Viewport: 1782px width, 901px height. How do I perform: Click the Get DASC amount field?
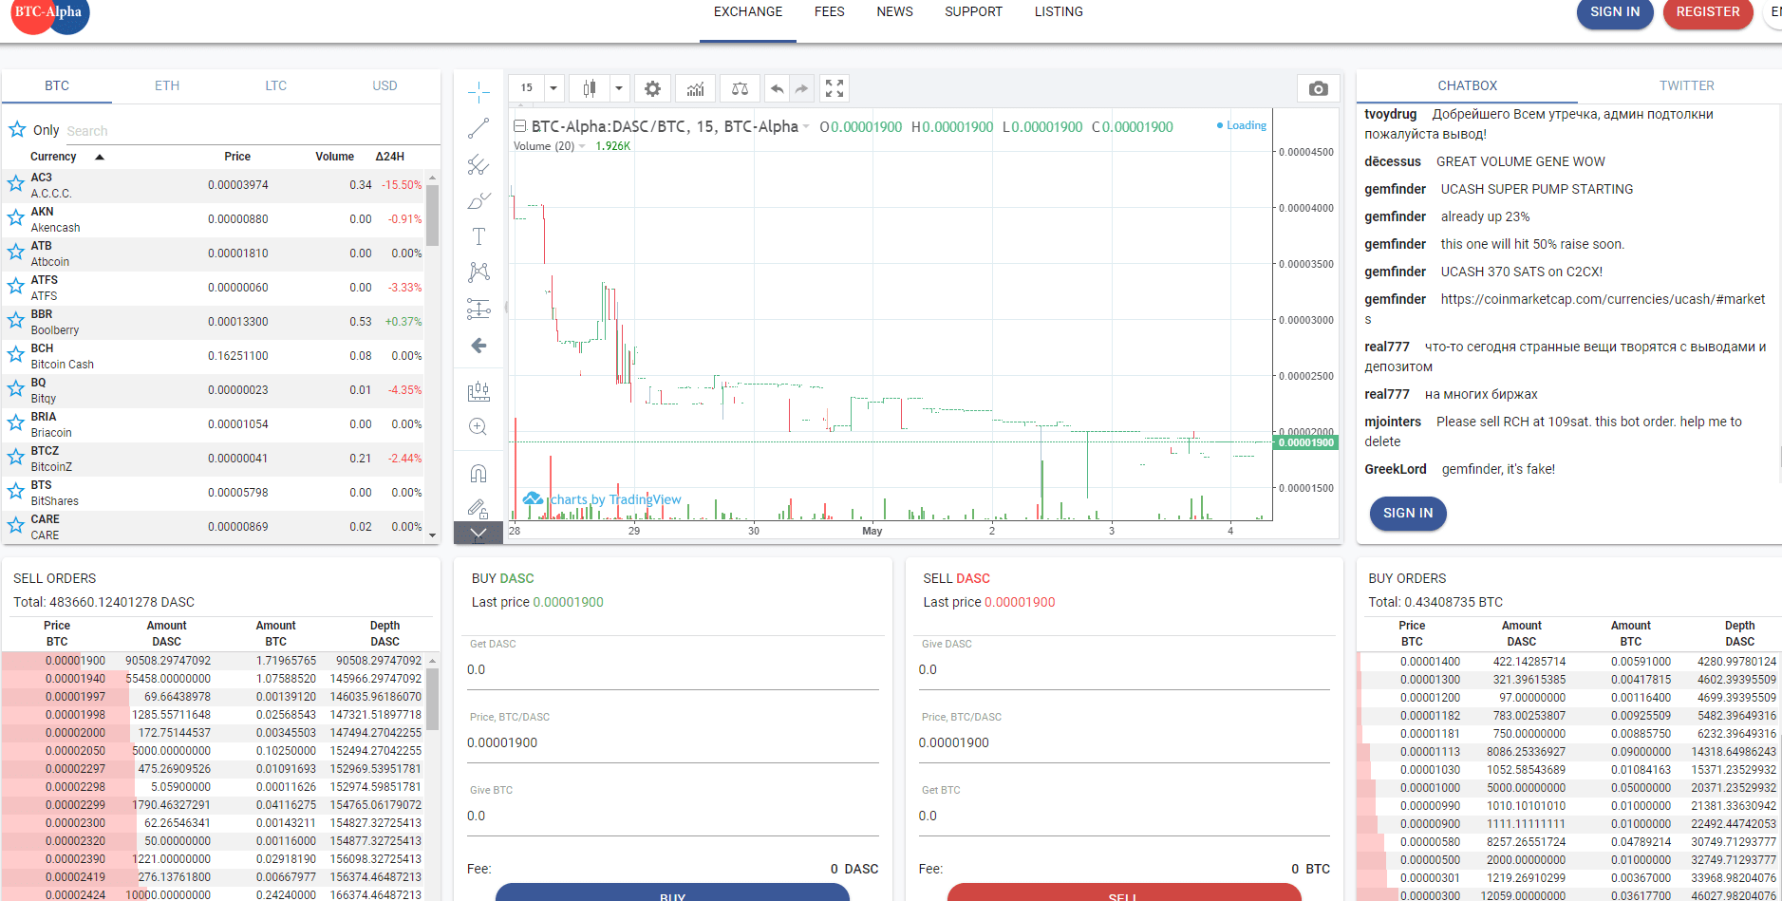672,669
